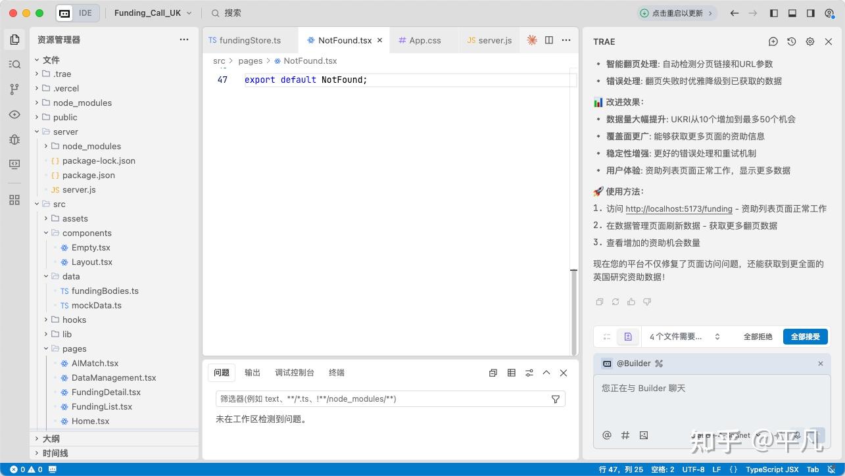Click the @ mention icon in Builder chat input
The image size is (845, 476).
[x=606, y=435]
